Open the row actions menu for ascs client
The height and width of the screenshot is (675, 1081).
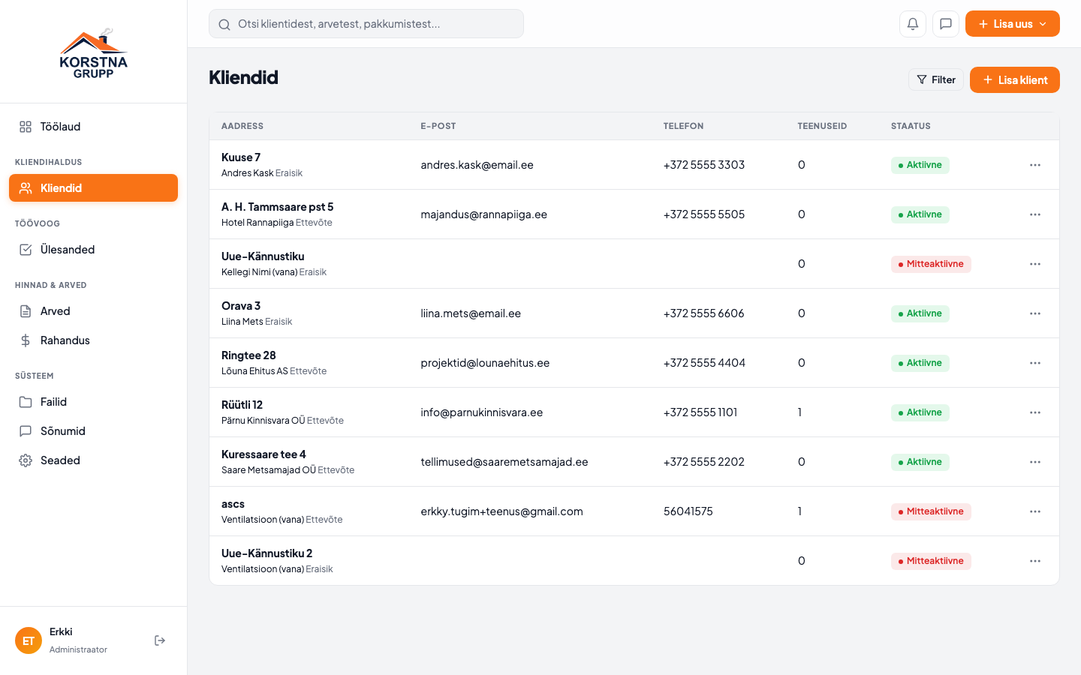[x=1035, y=511]
